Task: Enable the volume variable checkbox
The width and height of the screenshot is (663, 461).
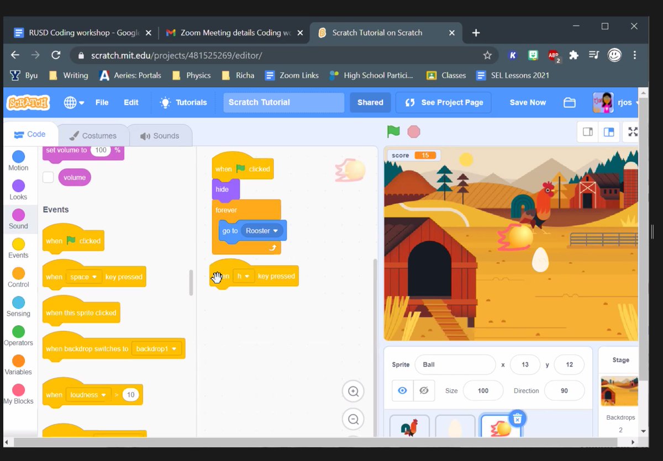Action: point(48,177)
